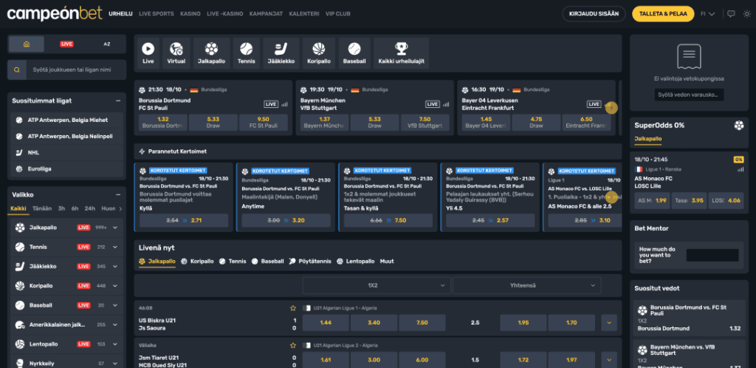This screenshot has height=368, width=756.
Task: Advance the boosted odds carousel arrow
Action: tap(611, 197)
